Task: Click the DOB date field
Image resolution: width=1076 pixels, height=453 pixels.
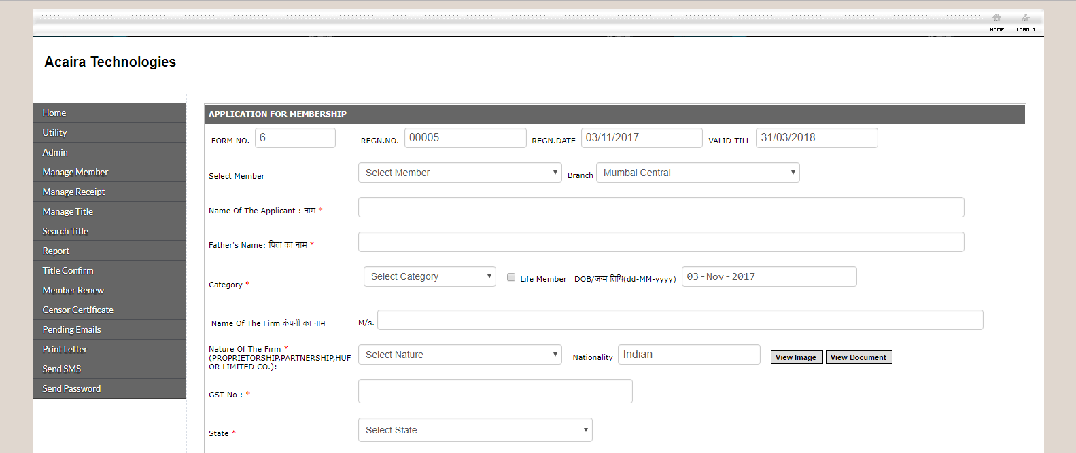Action: point(769,276)
